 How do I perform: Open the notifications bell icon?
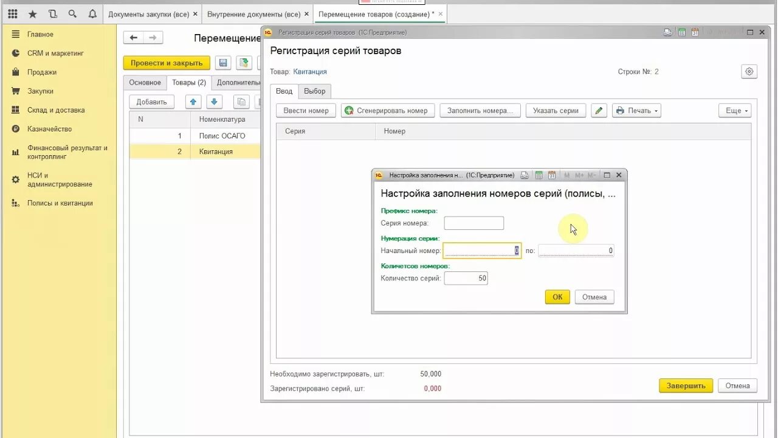pyautogui.click(x=92, y=13)
